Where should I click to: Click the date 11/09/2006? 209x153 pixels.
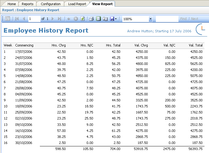24,100
